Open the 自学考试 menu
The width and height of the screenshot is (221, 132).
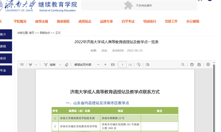128,21
